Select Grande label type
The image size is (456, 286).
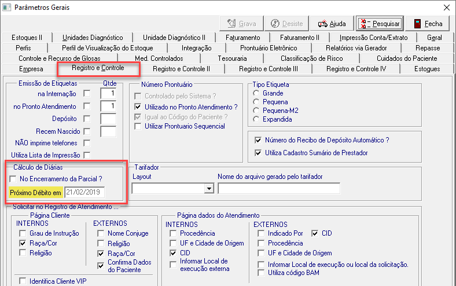256,93
